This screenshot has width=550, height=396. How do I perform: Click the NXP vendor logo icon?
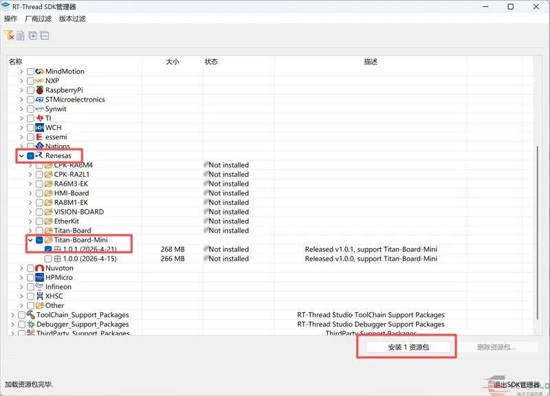(40, 80)
